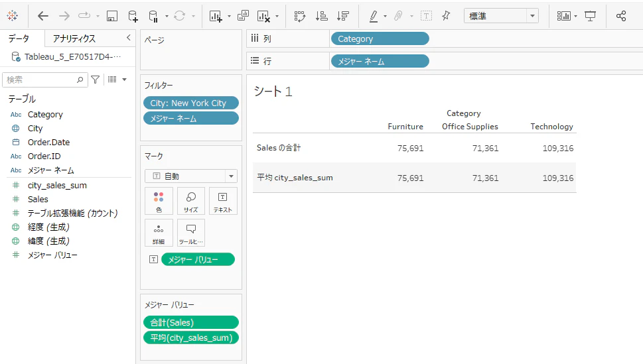
Task: Open the clear sheet dropdown arrow
Action: [x=277, y=17]
